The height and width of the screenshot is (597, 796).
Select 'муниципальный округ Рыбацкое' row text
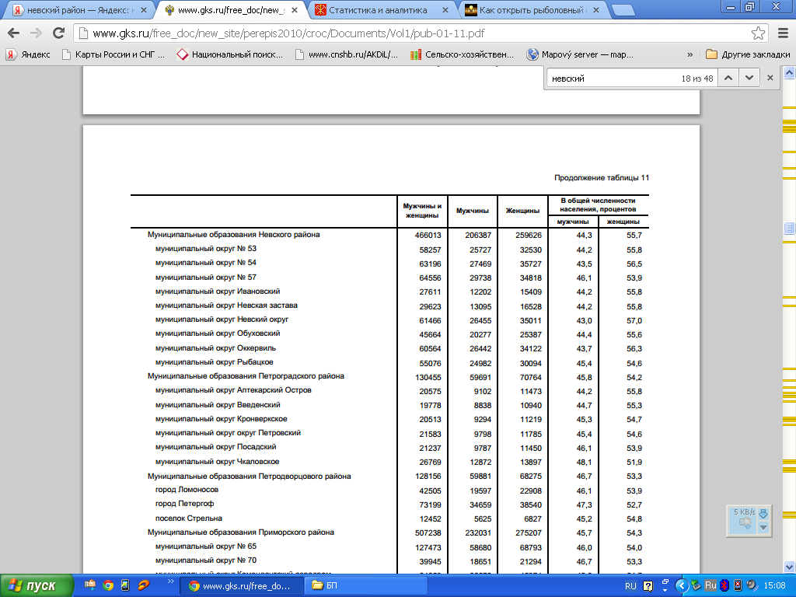[215, 362]
